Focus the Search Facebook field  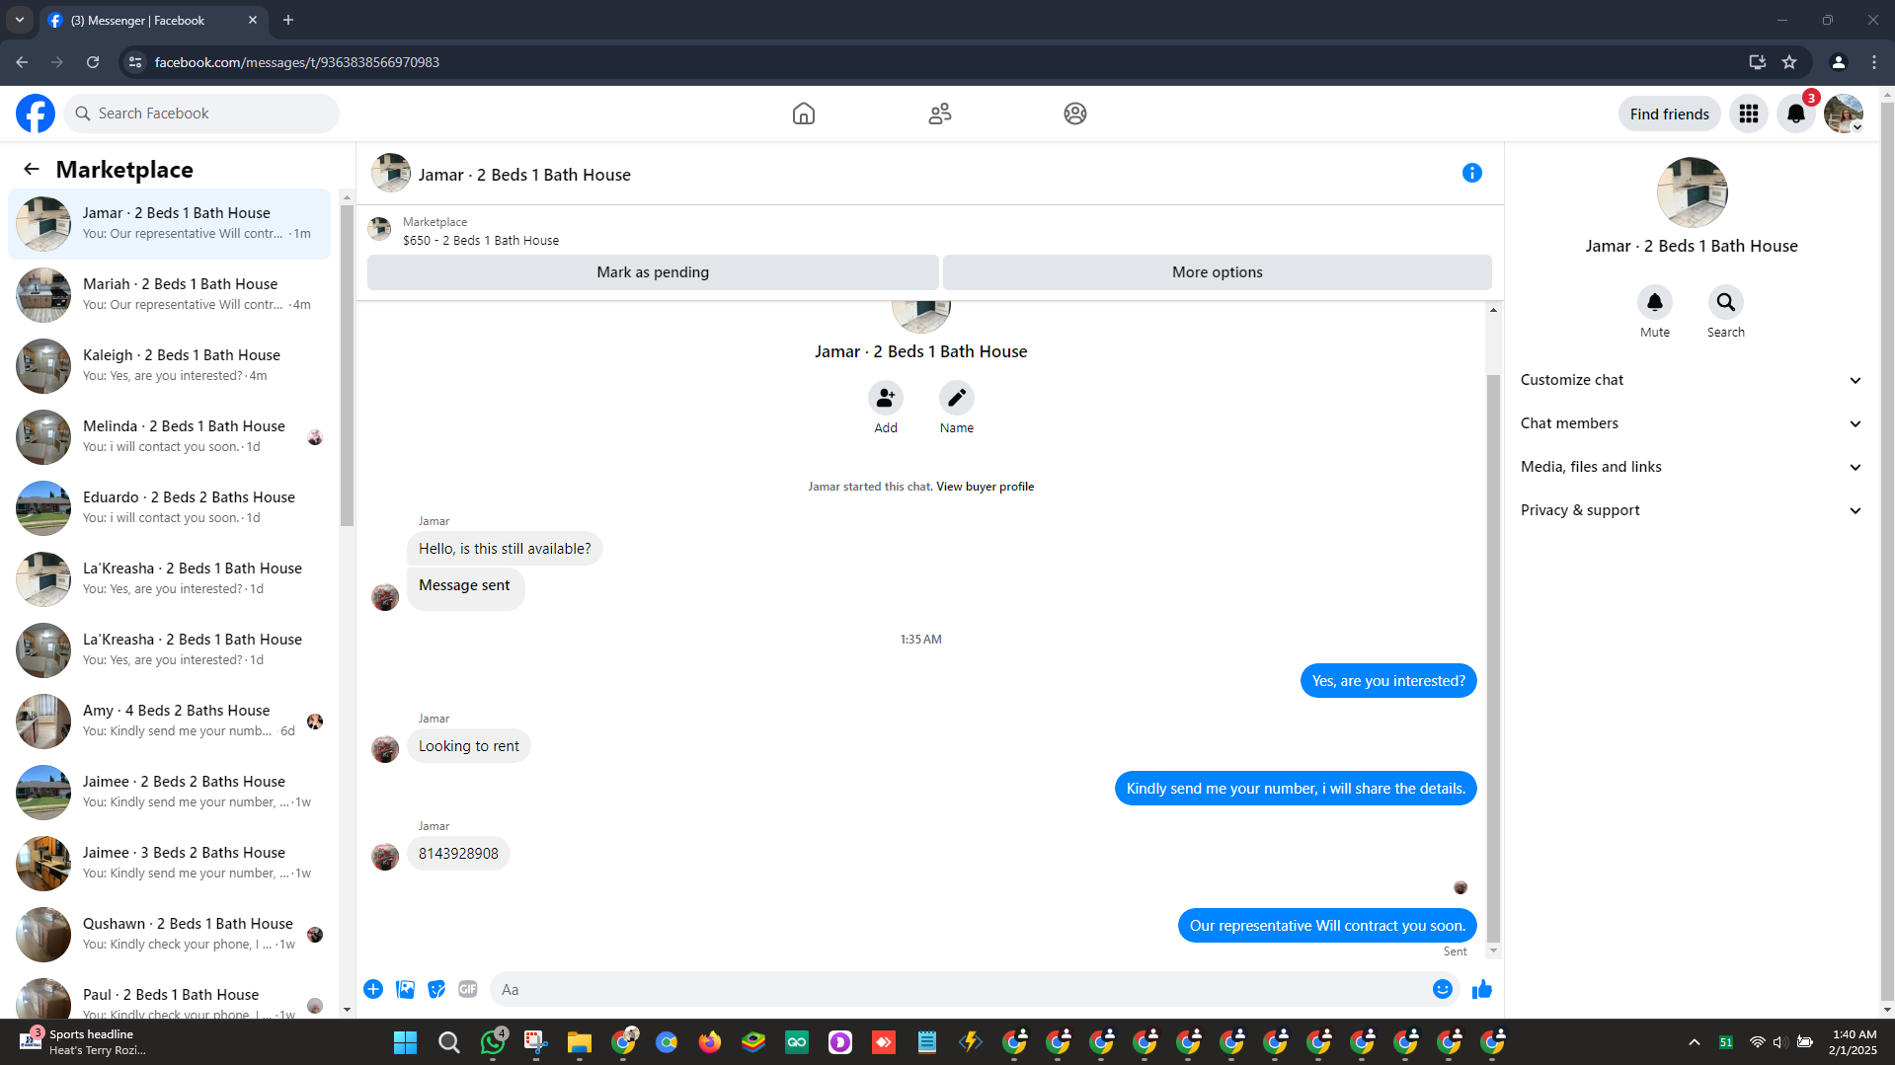(201, 114)
